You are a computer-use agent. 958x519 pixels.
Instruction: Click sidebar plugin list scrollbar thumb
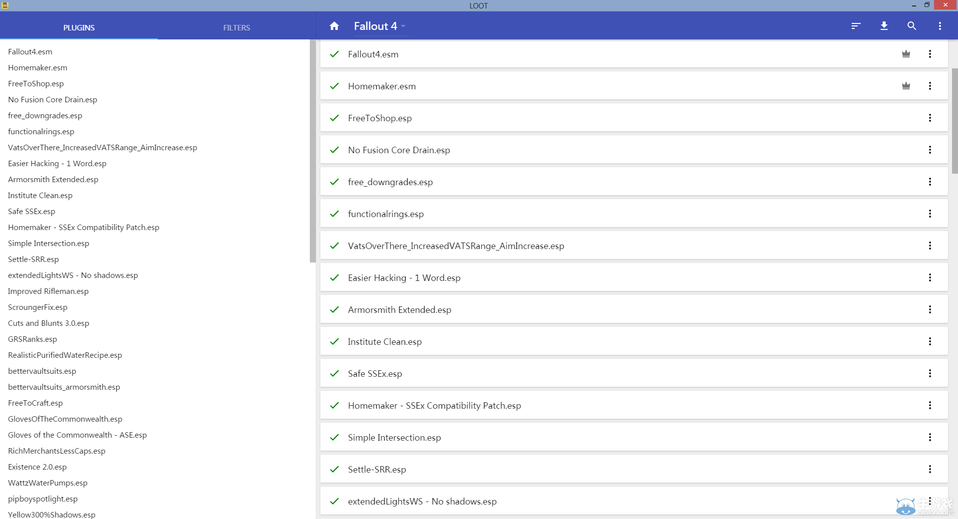[313, 151]
